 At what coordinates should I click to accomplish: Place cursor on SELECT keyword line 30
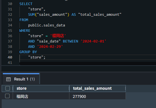pyautogui.click(x=26, y=4)
